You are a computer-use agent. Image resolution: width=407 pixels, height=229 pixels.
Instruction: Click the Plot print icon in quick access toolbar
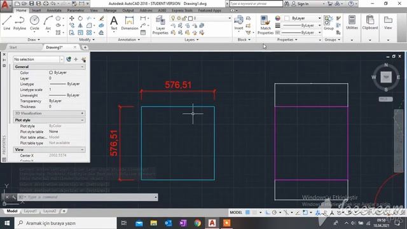tap(46, 4)
